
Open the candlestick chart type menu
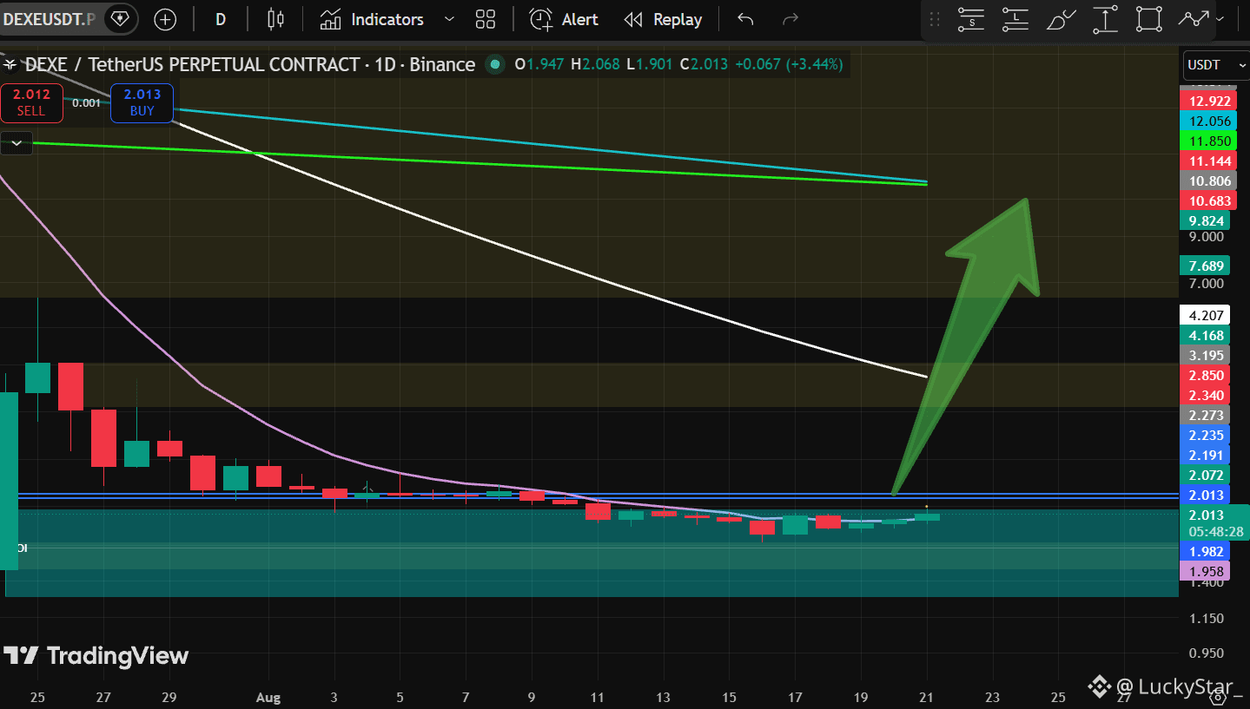pyautogui.click(x=275, y=19)
